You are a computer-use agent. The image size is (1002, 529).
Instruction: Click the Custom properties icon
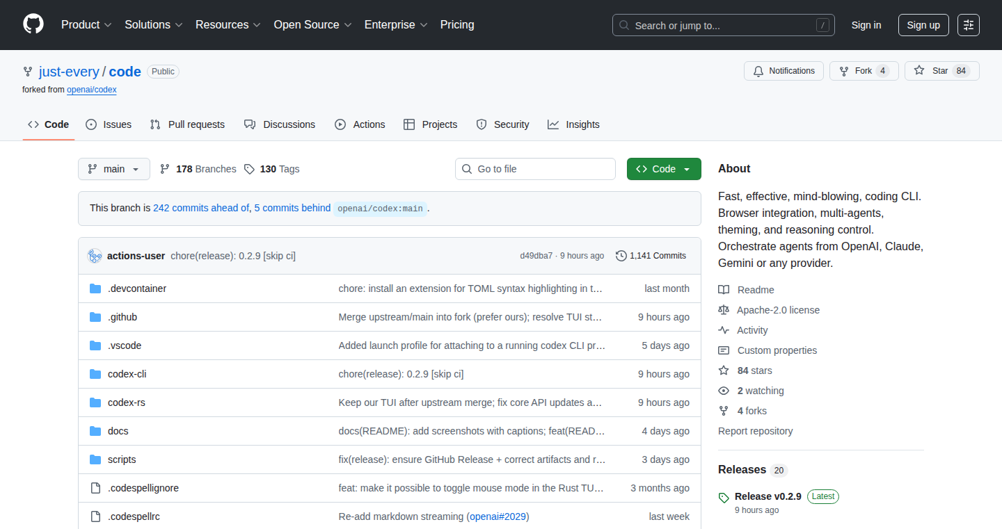(x=724, y=350)
